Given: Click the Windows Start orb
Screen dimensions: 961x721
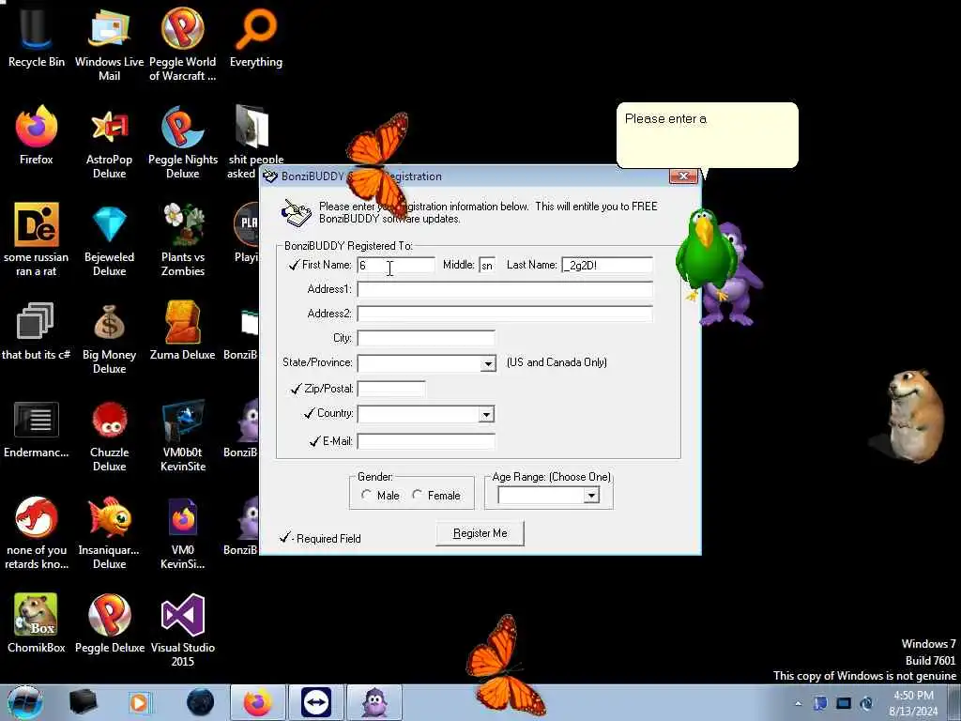Looking at the screenshot, I should [x=24, y=702].
